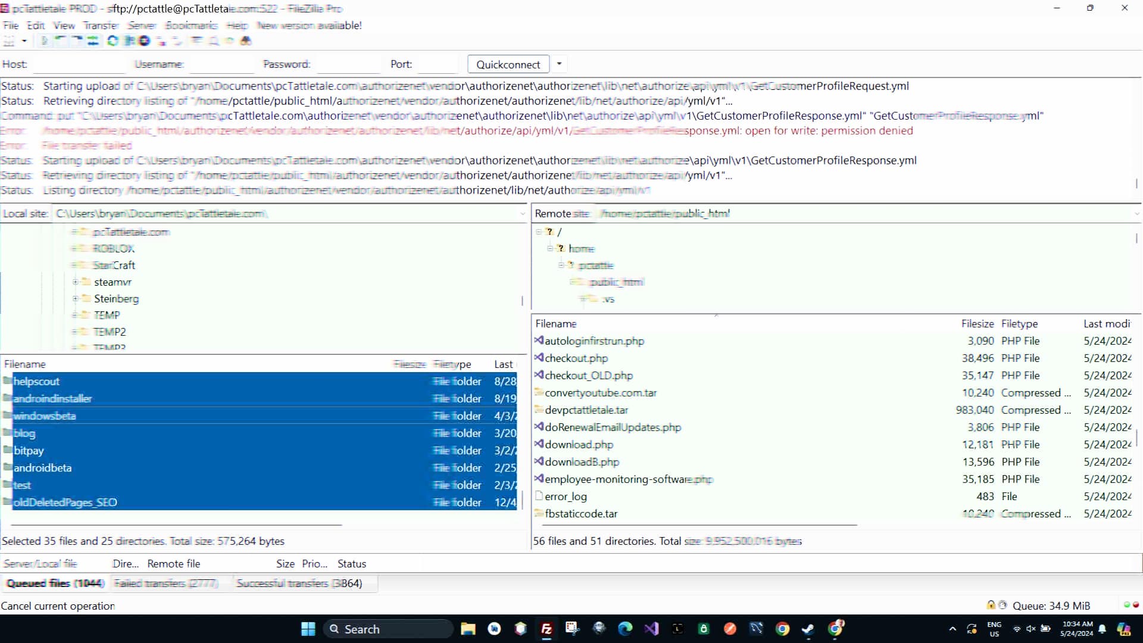The image size is (1143, 643).
Task: Toggle processing of the transfer queue
Action: point(129,41)
